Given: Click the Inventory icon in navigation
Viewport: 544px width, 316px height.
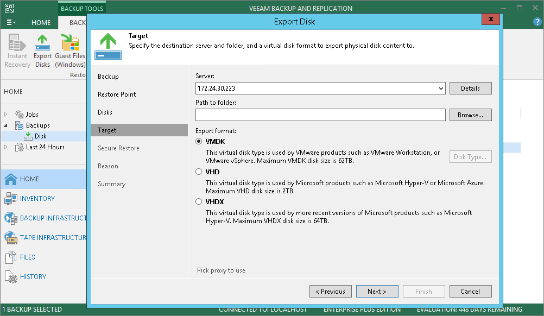Looking at the screenshot, I should pos(11,199).
